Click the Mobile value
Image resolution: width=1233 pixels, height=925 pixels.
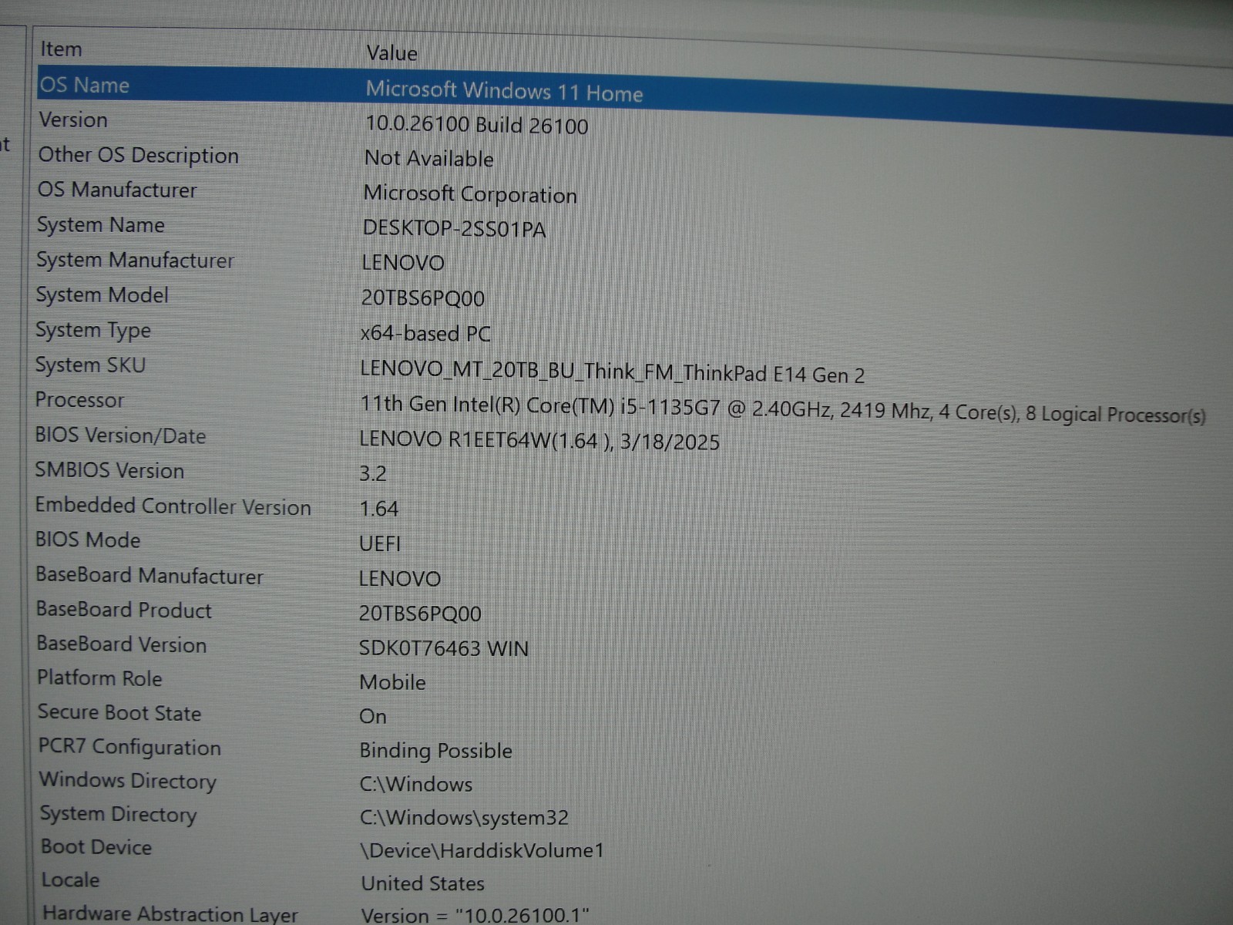(x=392, y=682)
